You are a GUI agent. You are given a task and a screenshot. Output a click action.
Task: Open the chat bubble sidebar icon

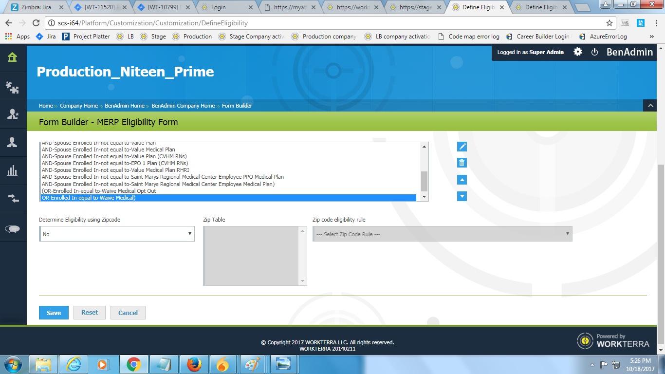(13, 229)
